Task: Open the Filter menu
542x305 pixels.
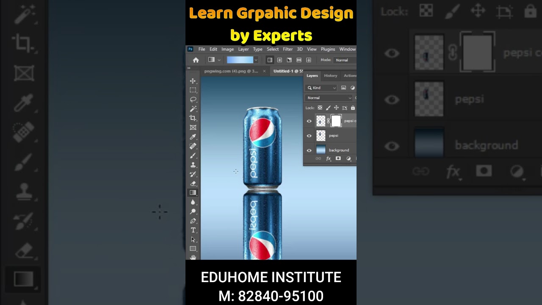Action: pos(288,49)
